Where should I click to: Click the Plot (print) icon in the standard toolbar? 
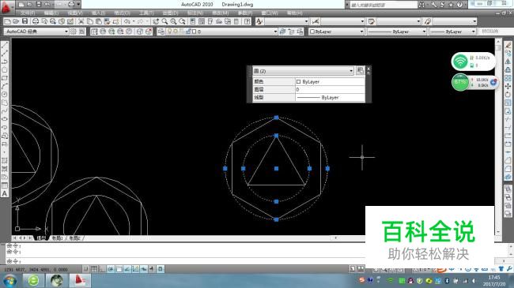pos(36,21)
